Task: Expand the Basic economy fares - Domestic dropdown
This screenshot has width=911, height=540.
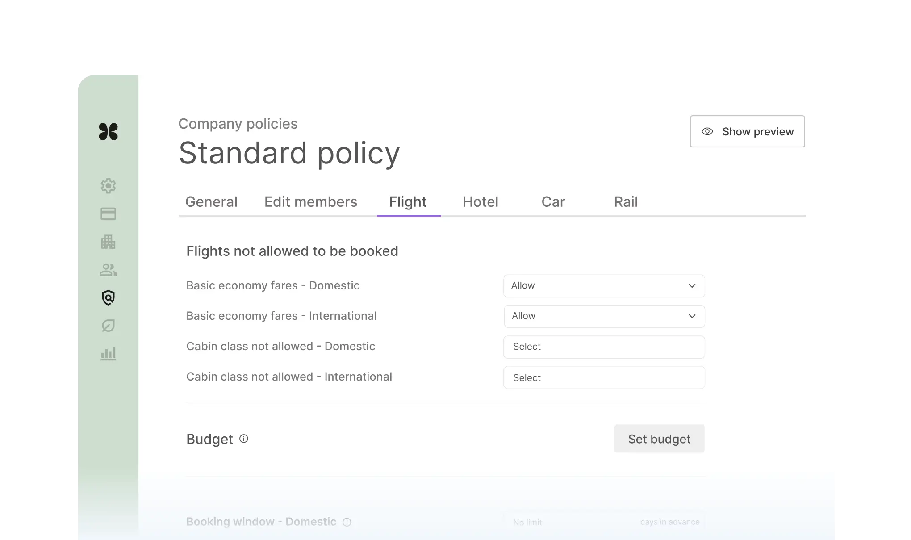Action: pyautogui.click(x=604, y=286)
